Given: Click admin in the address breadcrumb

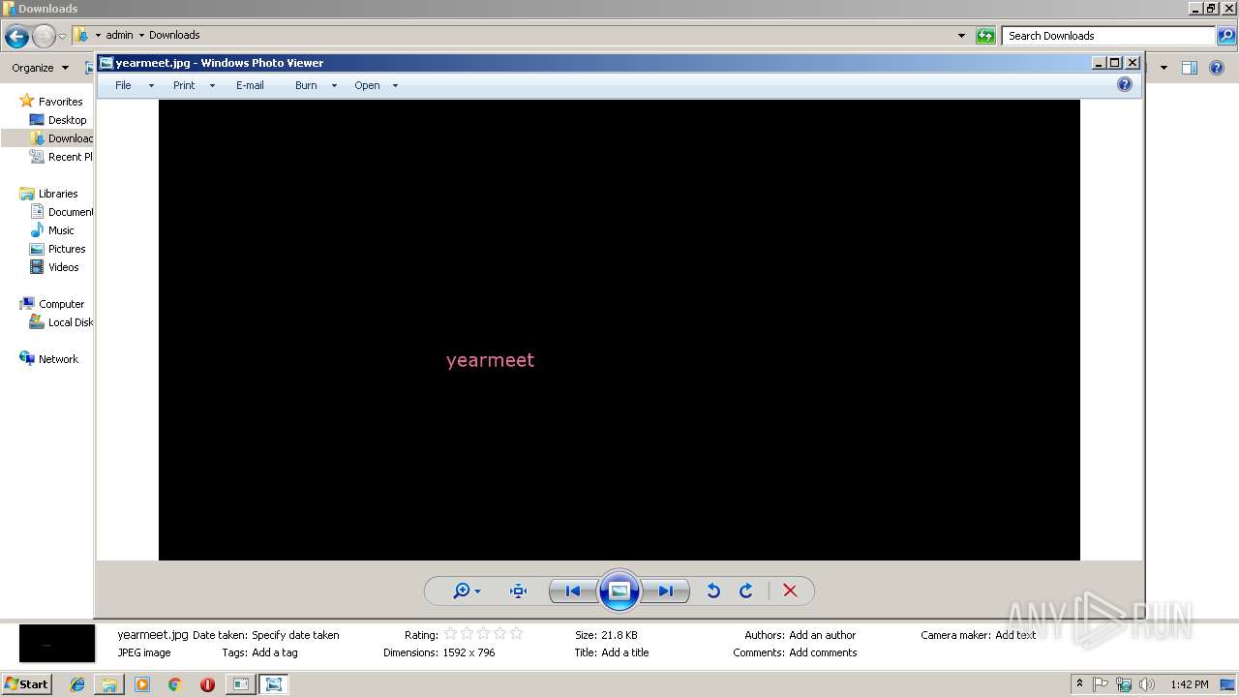Looking at the screenshot, I should 119,35.
